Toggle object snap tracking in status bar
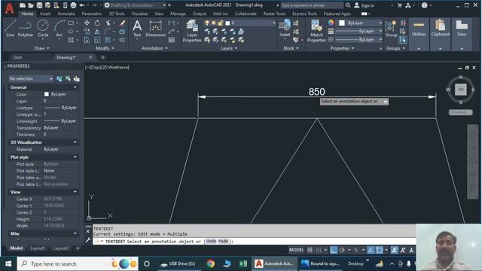482x271 pixels. point(371,250)
